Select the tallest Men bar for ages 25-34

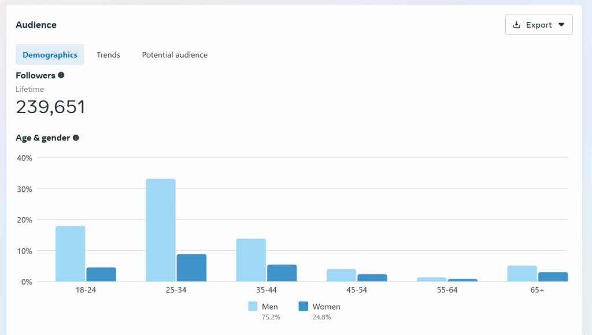161,231
